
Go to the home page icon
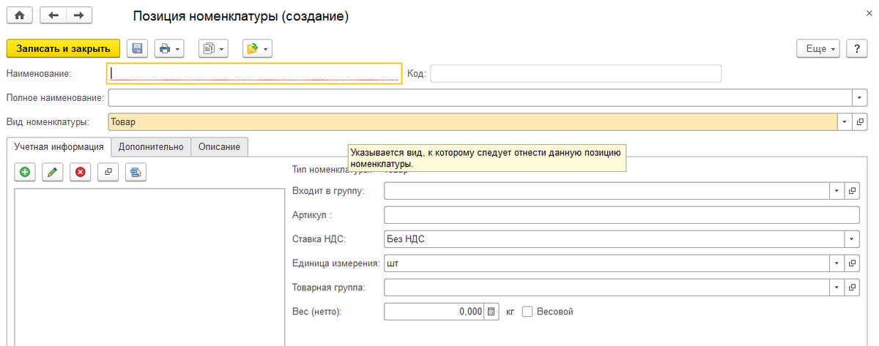20,15
